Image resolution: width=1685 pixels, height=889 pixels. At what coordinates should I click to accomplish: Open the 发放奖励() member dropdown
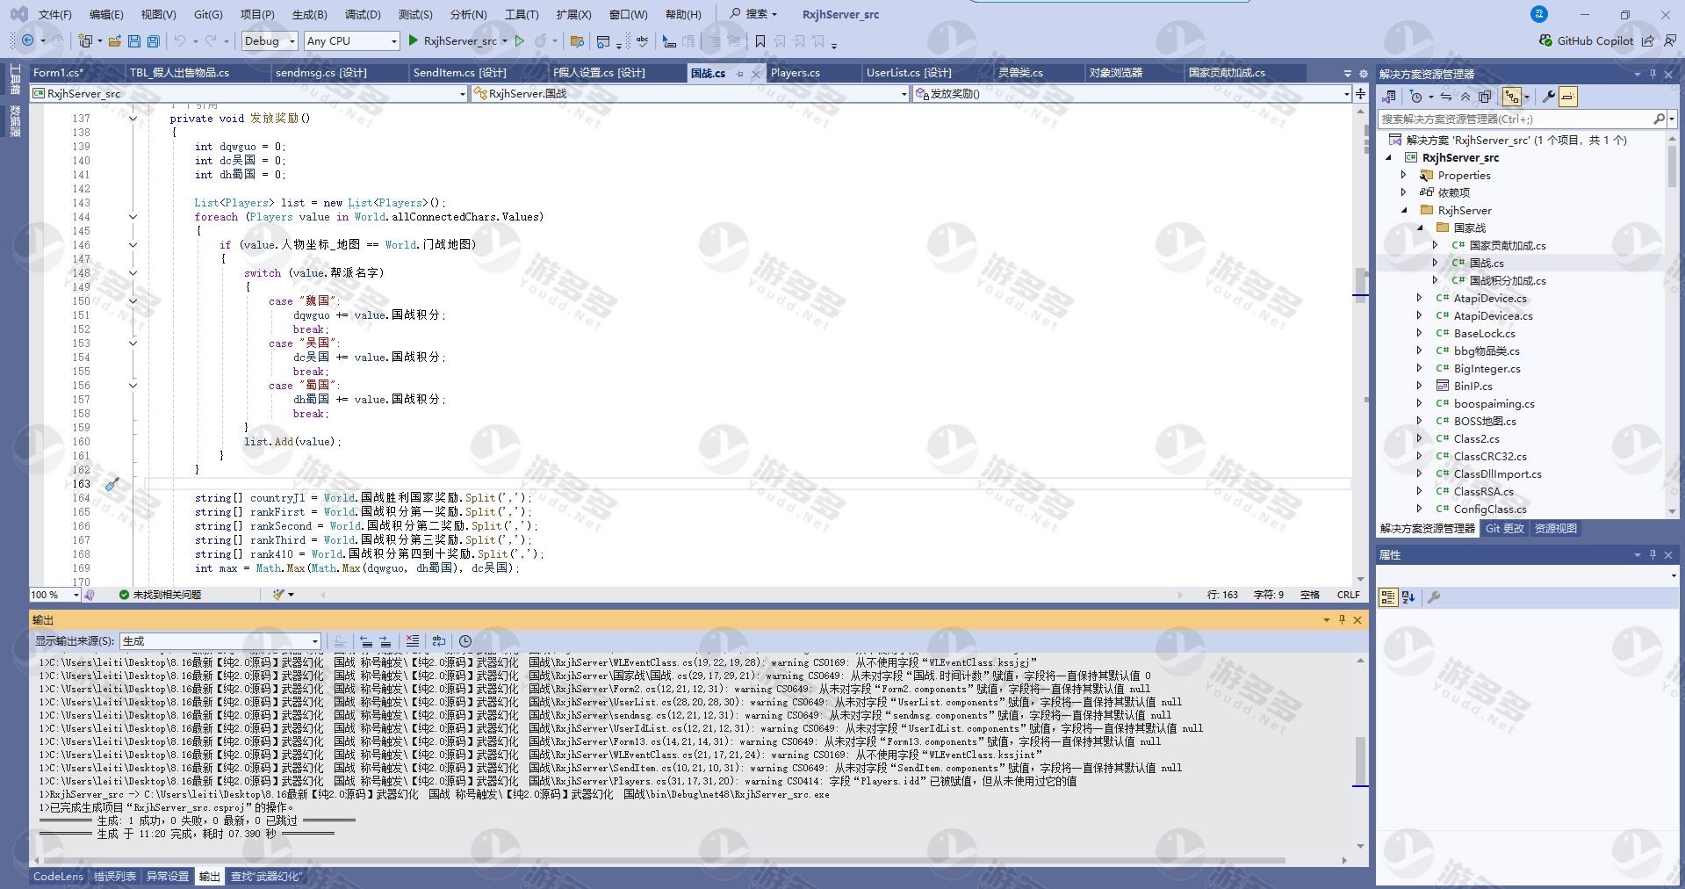tap(1132, 94)
